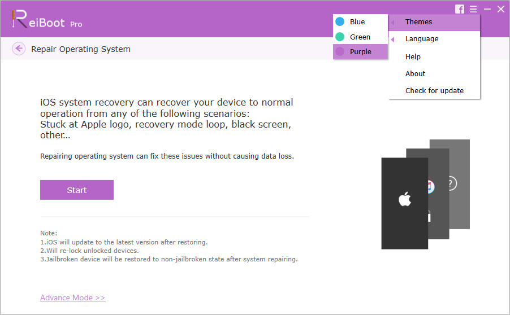Click the question mark device image

[459, 184]
